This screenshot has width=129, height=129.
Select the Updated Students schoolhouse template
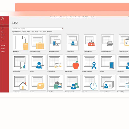coord(90,42)
